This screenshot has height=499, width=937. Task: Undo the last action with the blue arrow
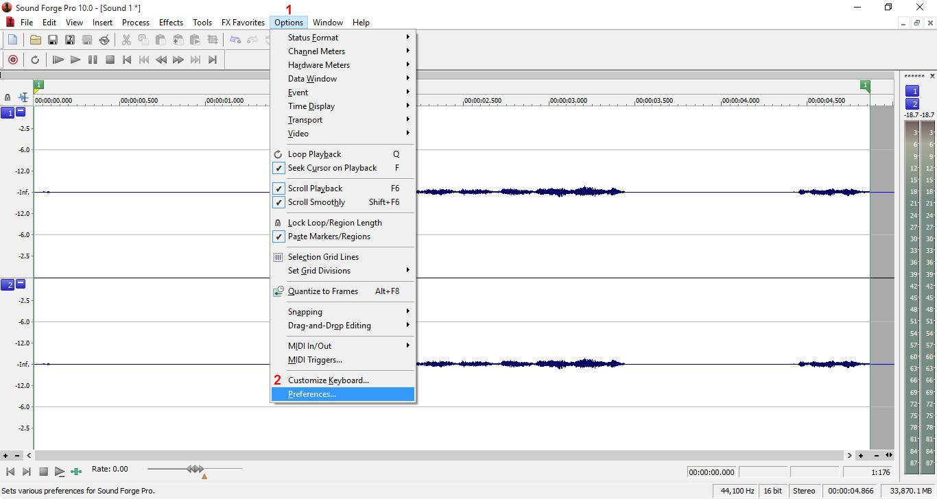tap(235, 40)
